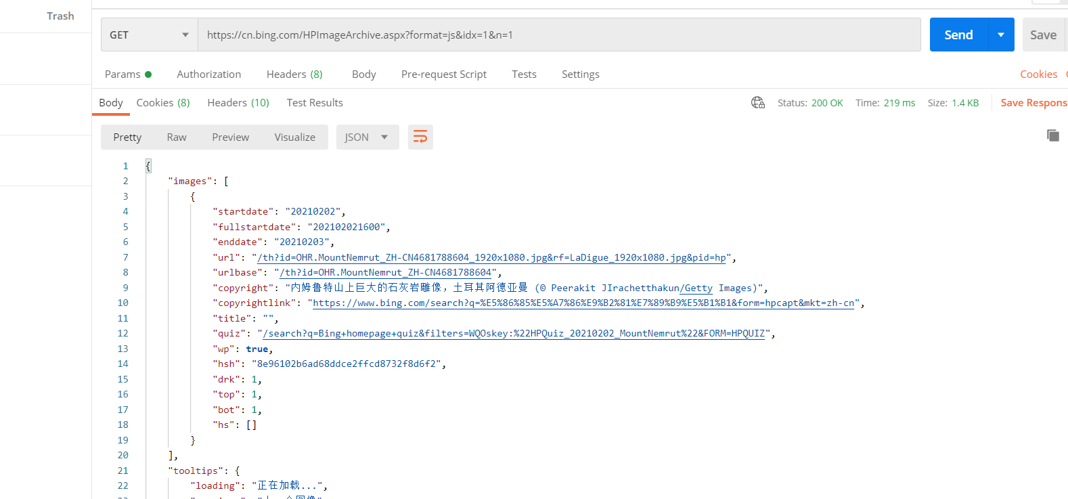Click the Status 200 OK text
Image resolution: width=1068 pixels, height=499 pixels.
[x=810, y=103]
